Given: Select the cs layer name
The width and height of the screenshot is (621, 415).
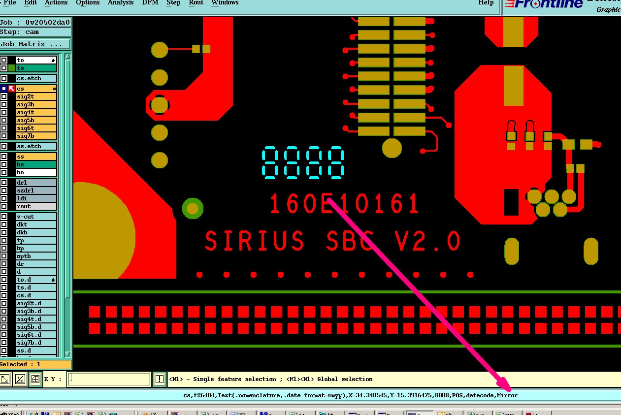Looking at the screenshot, I should click(x=36, y=89).
